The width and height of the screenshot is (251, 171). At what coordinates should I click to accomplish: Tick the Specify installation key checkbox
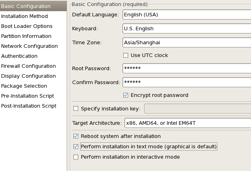[76, 108]
